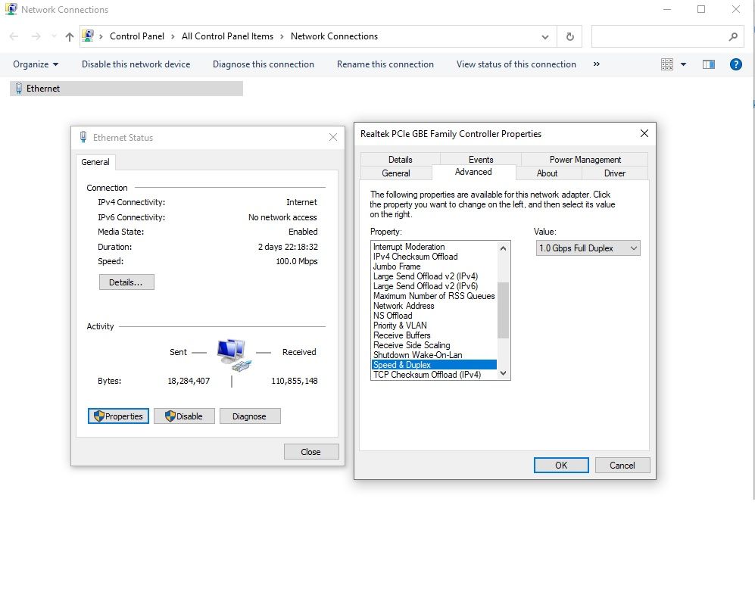
Task: Select the Ethernet adapter icon
Action: (x=19, y=89)
